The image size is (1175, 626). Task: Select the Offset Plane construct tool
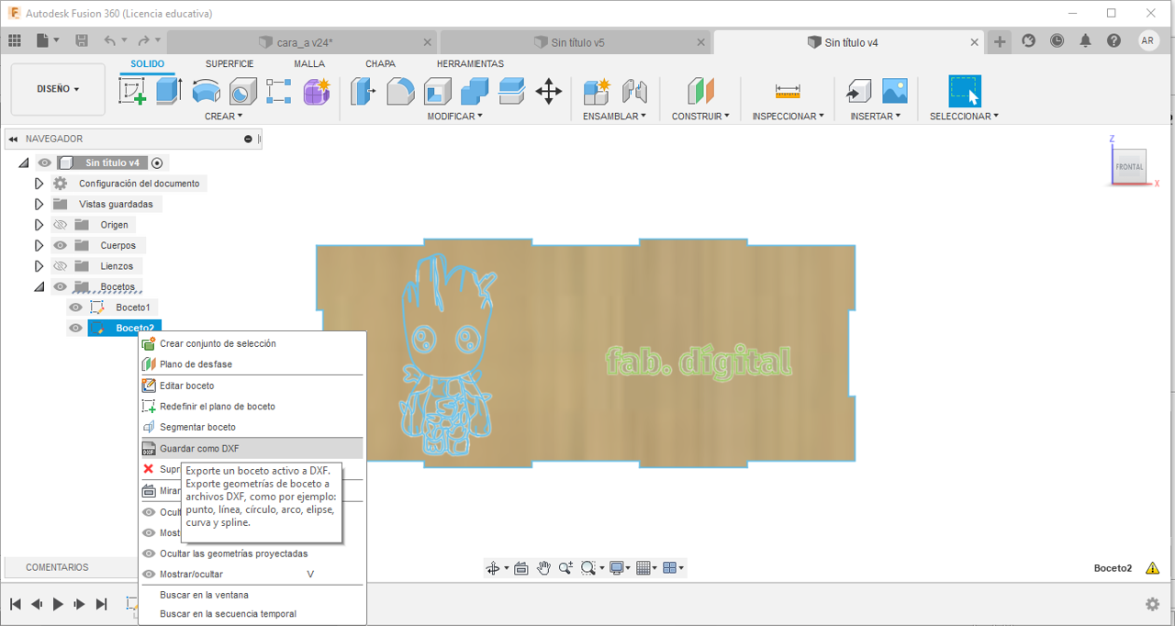(700, 91)
